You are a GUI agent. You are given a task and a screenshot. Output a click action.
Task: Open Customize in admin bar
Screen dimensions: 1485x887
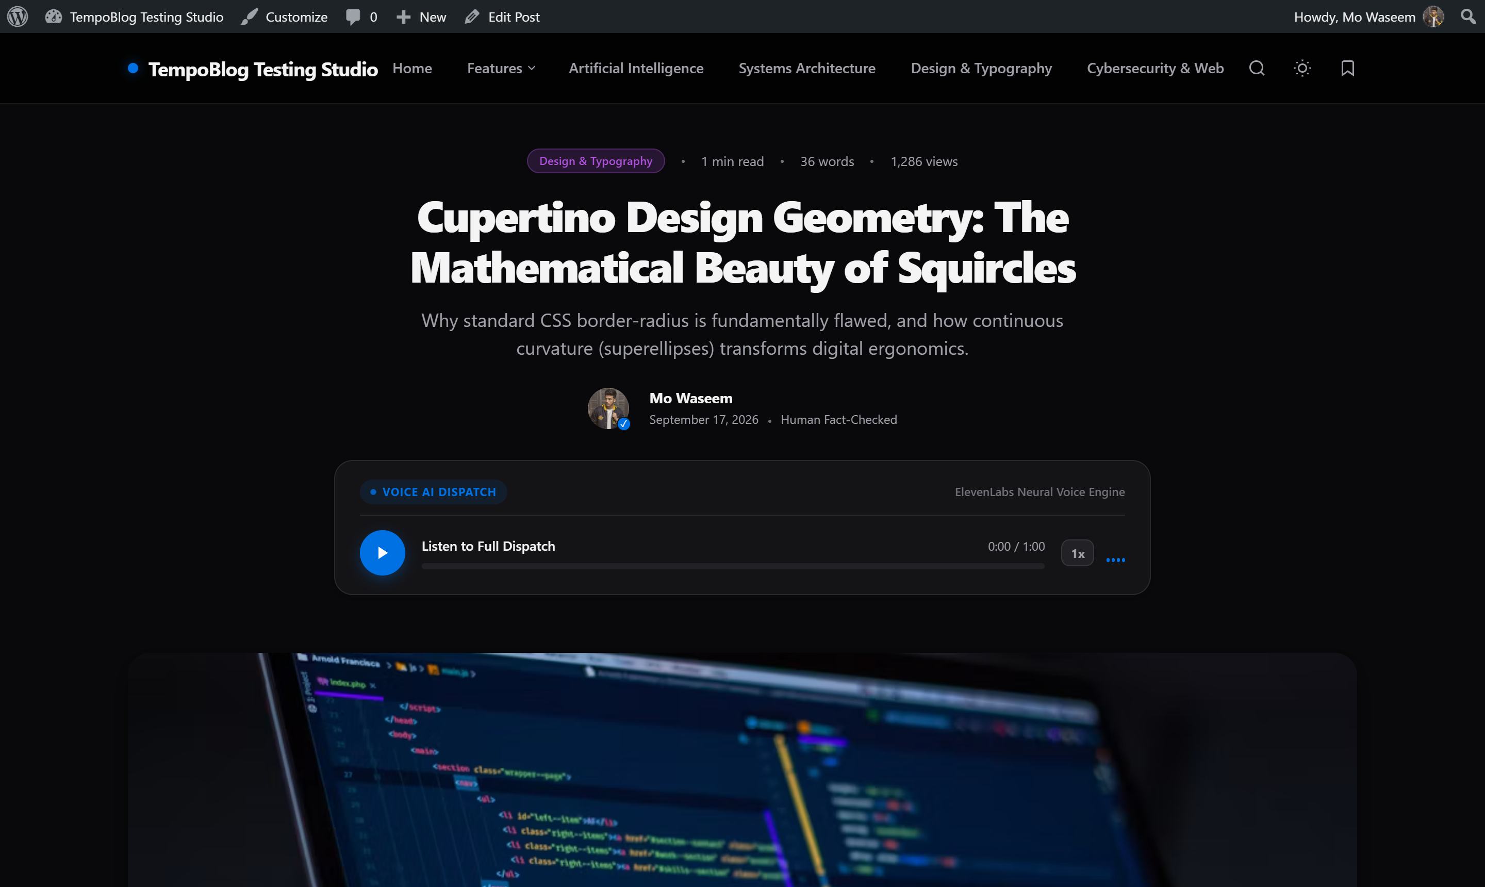pyautogui.click(x=285, y=17)
